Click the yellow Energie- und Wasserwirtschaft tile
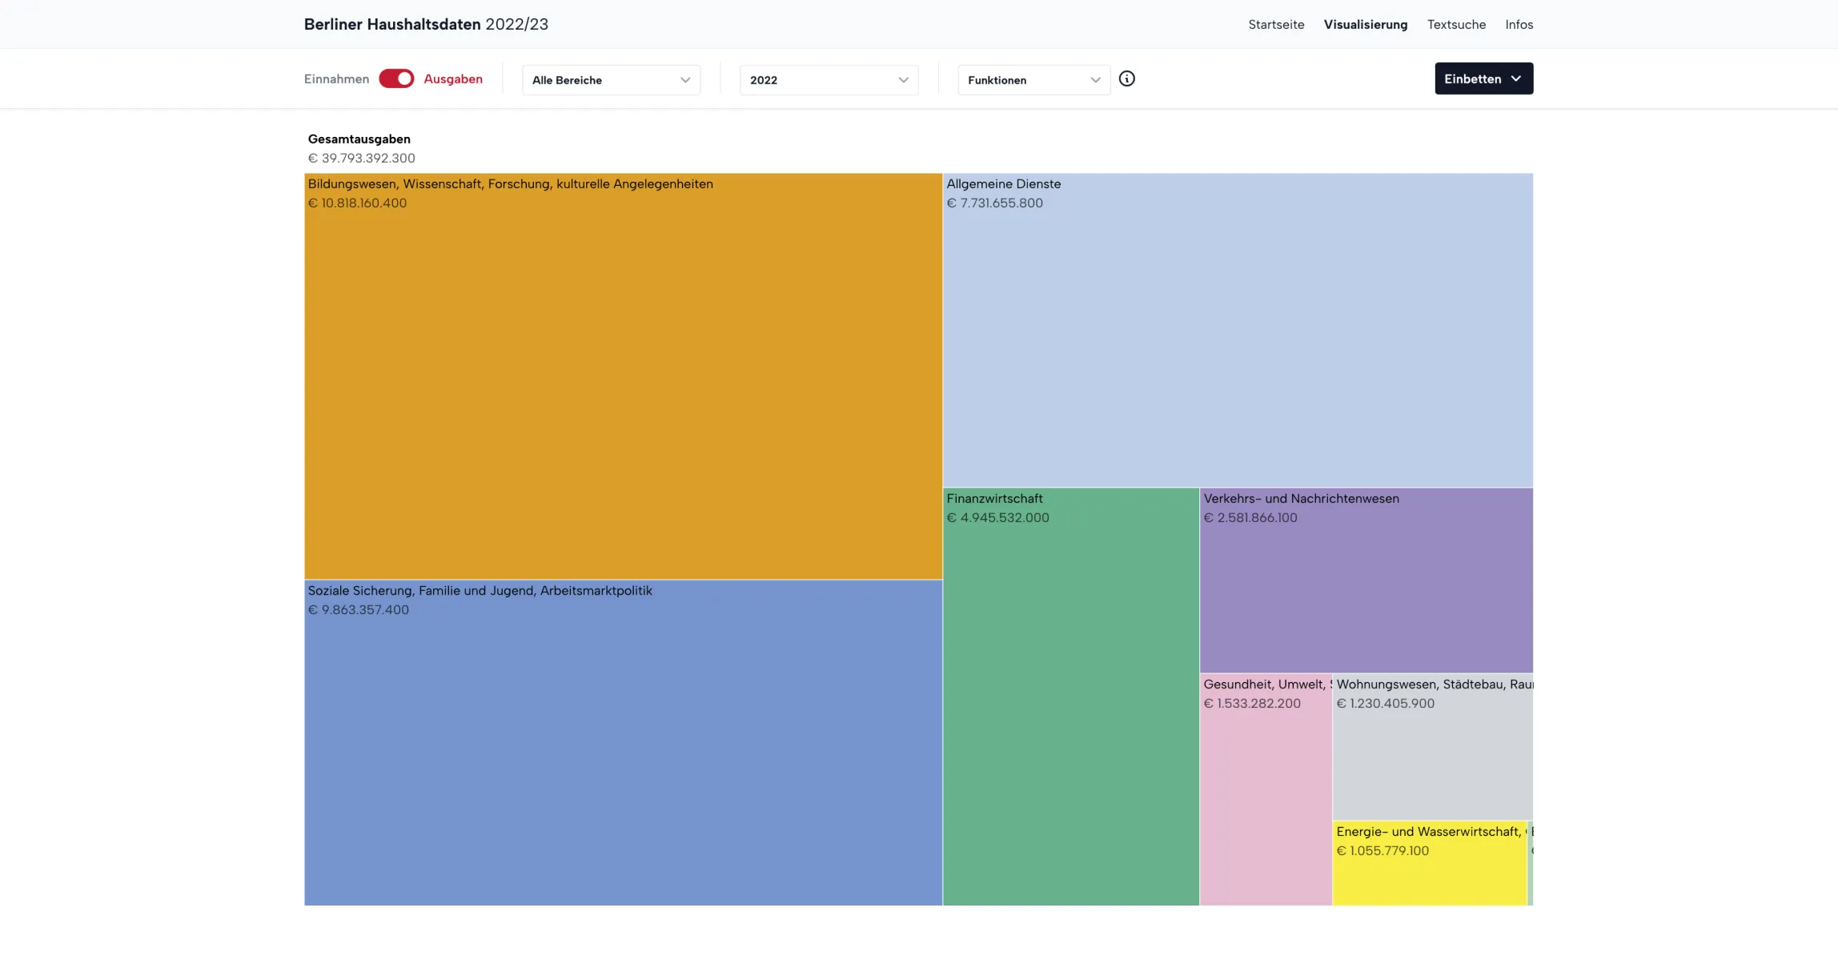This screenshot has height=972, width=1838. pos(1429,865)
